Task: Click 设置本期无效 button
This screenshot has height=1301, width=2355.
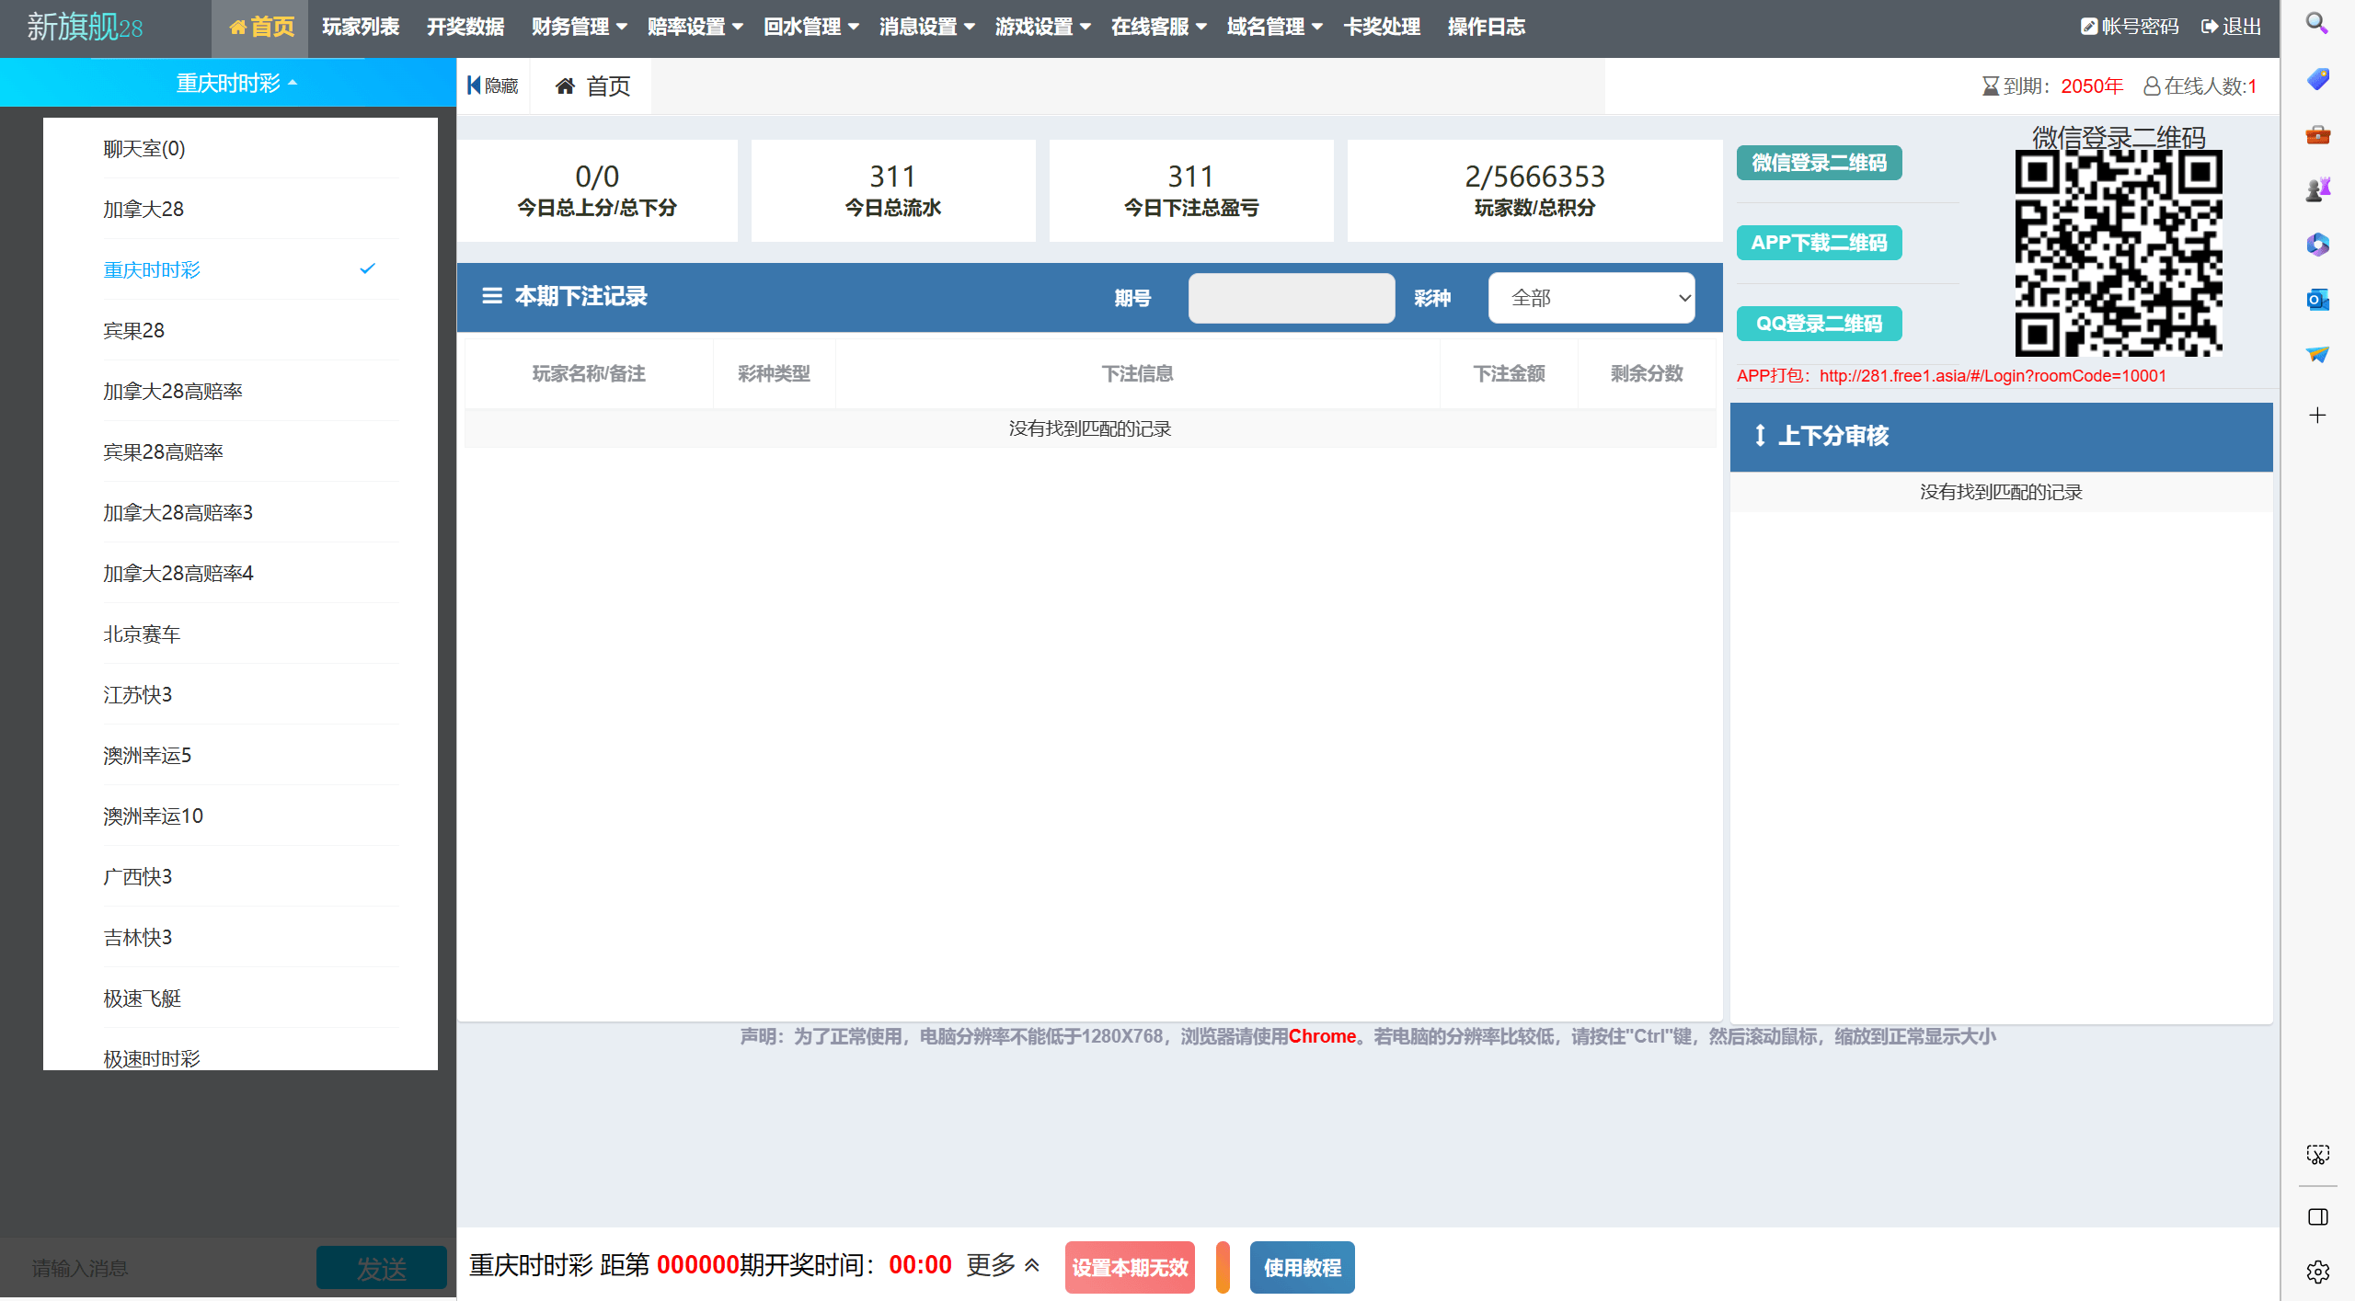Action: pos(1130,1267)
